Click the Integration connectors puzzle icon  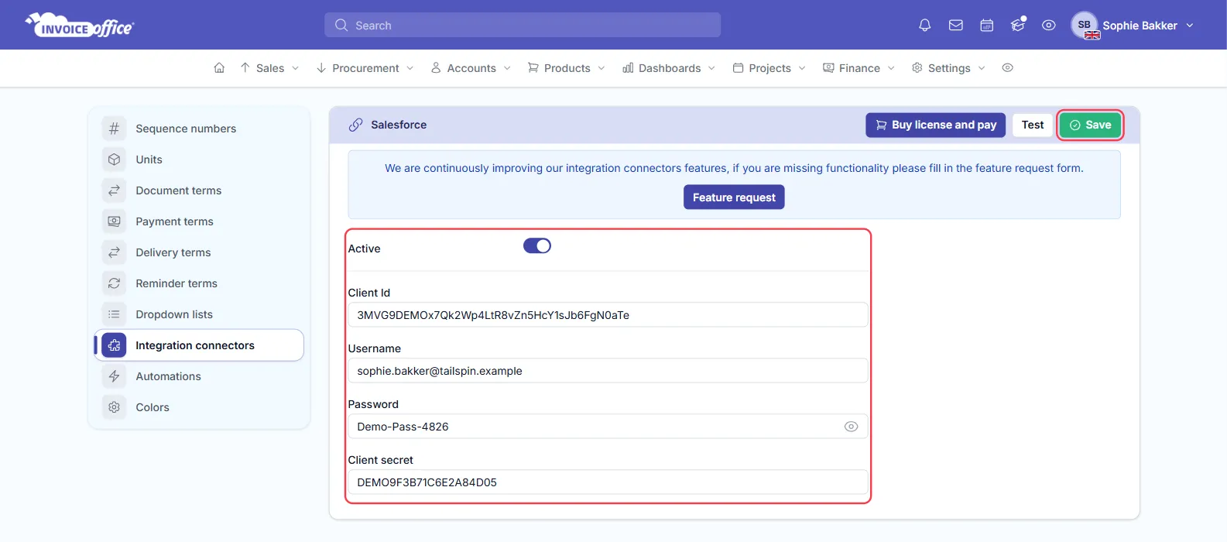(114, 345)
